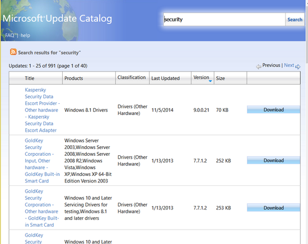Click the RSS feed icon
308x244 pixels.
(x=13, y=52)
